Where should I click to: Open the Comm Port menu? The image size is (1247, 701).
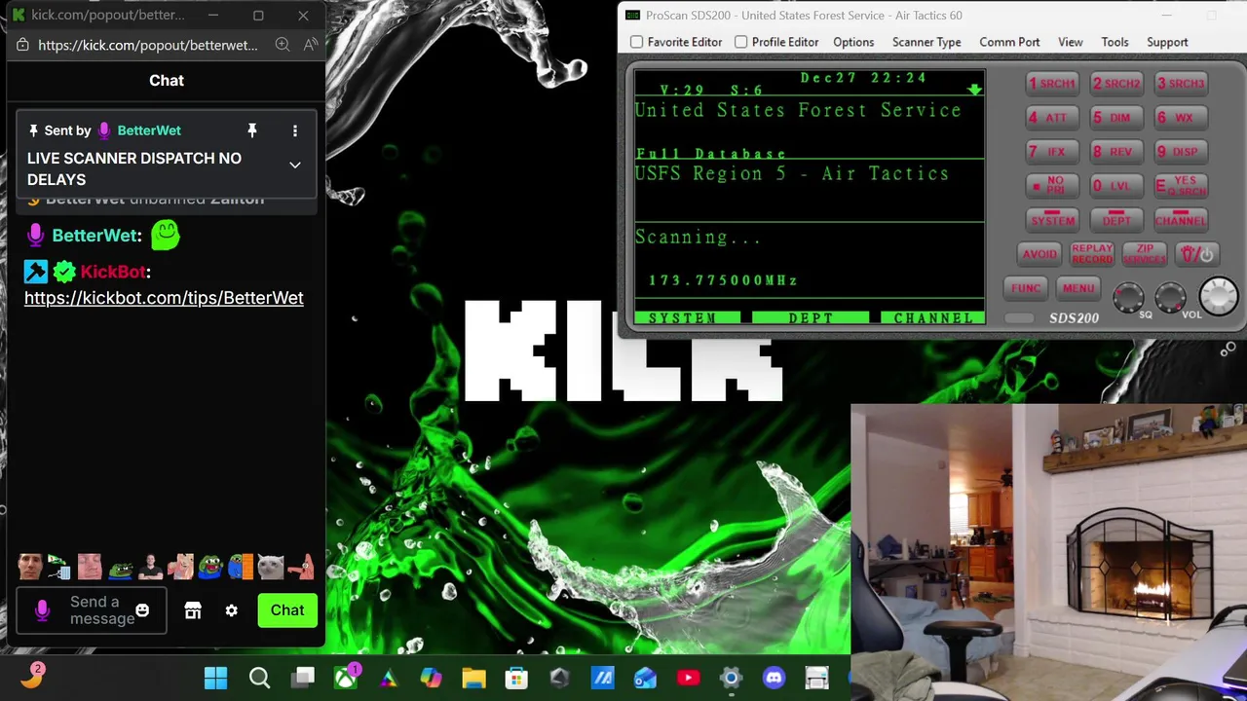point(1009,42)
